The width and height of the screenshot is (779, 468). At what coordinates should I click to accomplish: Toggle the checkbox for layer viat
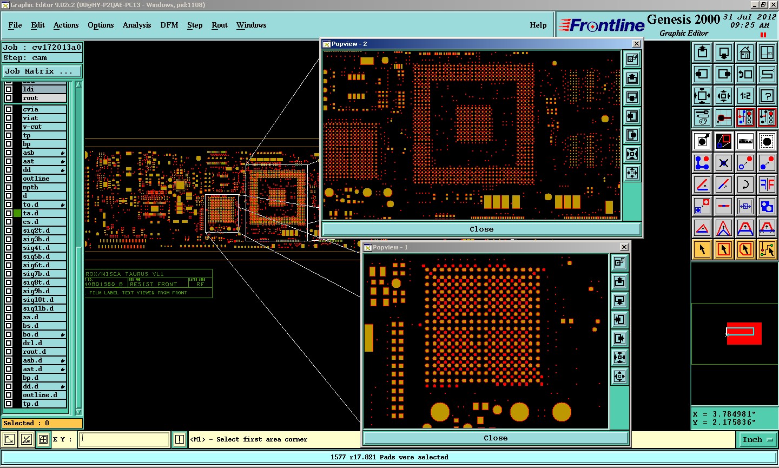click(9, 118)
